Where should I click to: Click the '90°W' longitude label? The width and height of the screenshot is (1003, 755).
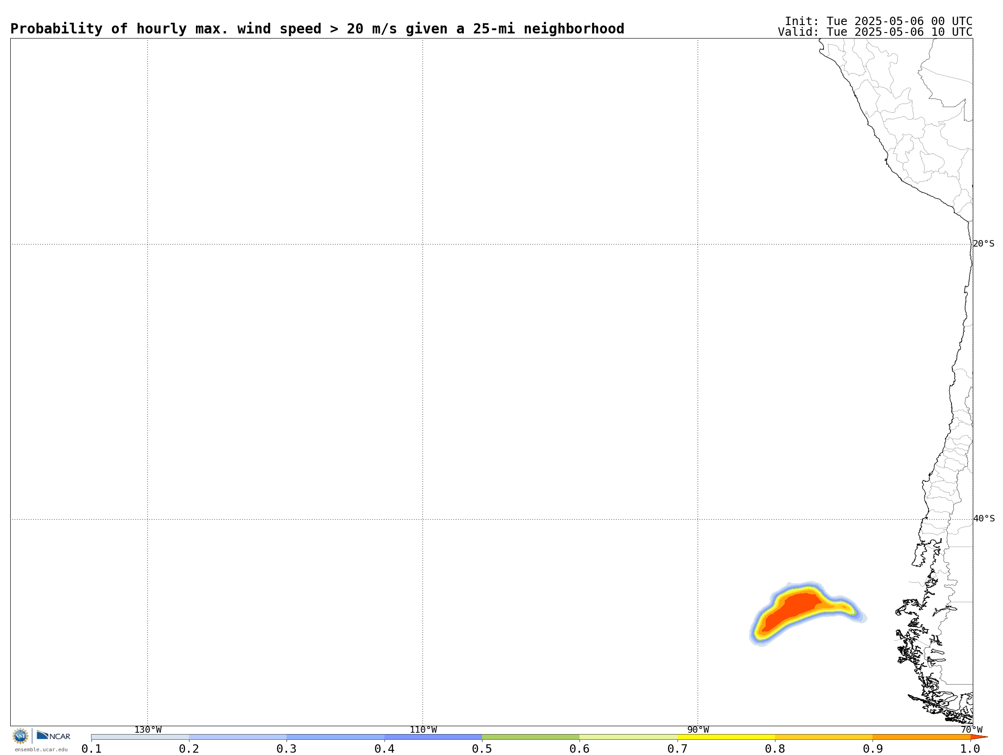698,730
